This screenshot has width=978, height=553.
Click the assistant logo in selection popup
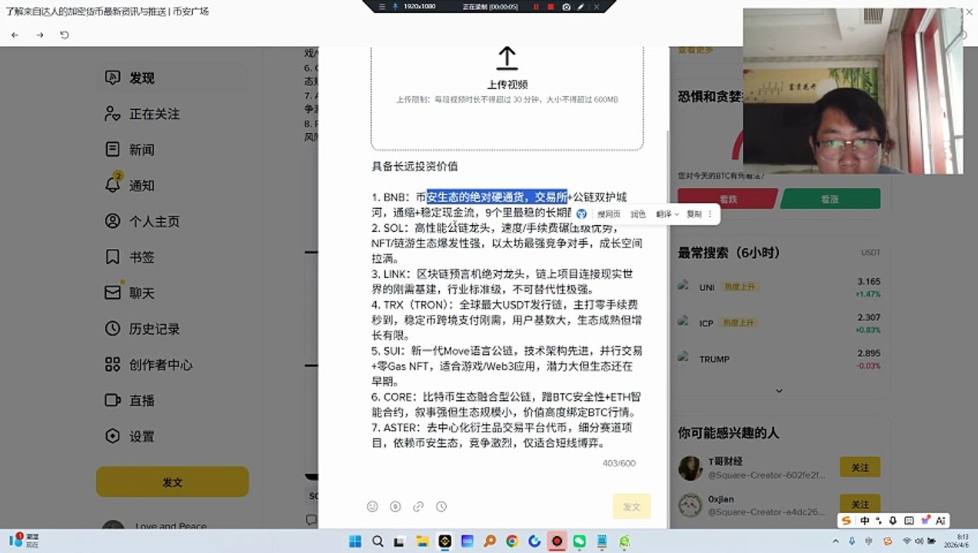[x=582, y=214]
